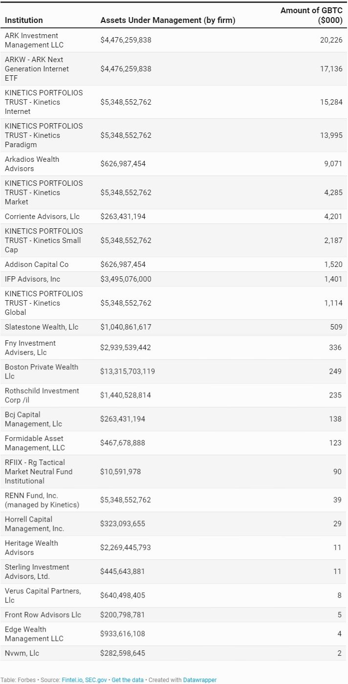The height and width of the screenshot is (684, 348).
Task: Click the Addison Capital Co cell
Action: tap(37, 264)
